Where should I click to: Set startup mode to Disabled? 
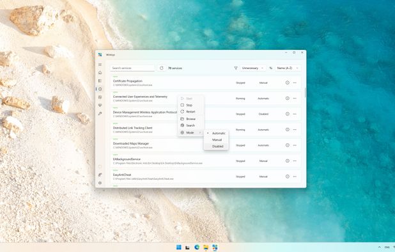coord(217,146)
